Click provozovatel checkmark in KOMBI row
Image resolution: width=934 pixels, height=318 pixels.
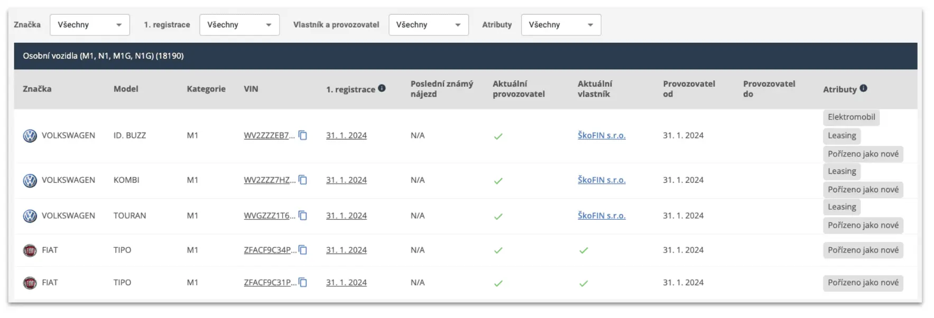[x=498, y=181]
